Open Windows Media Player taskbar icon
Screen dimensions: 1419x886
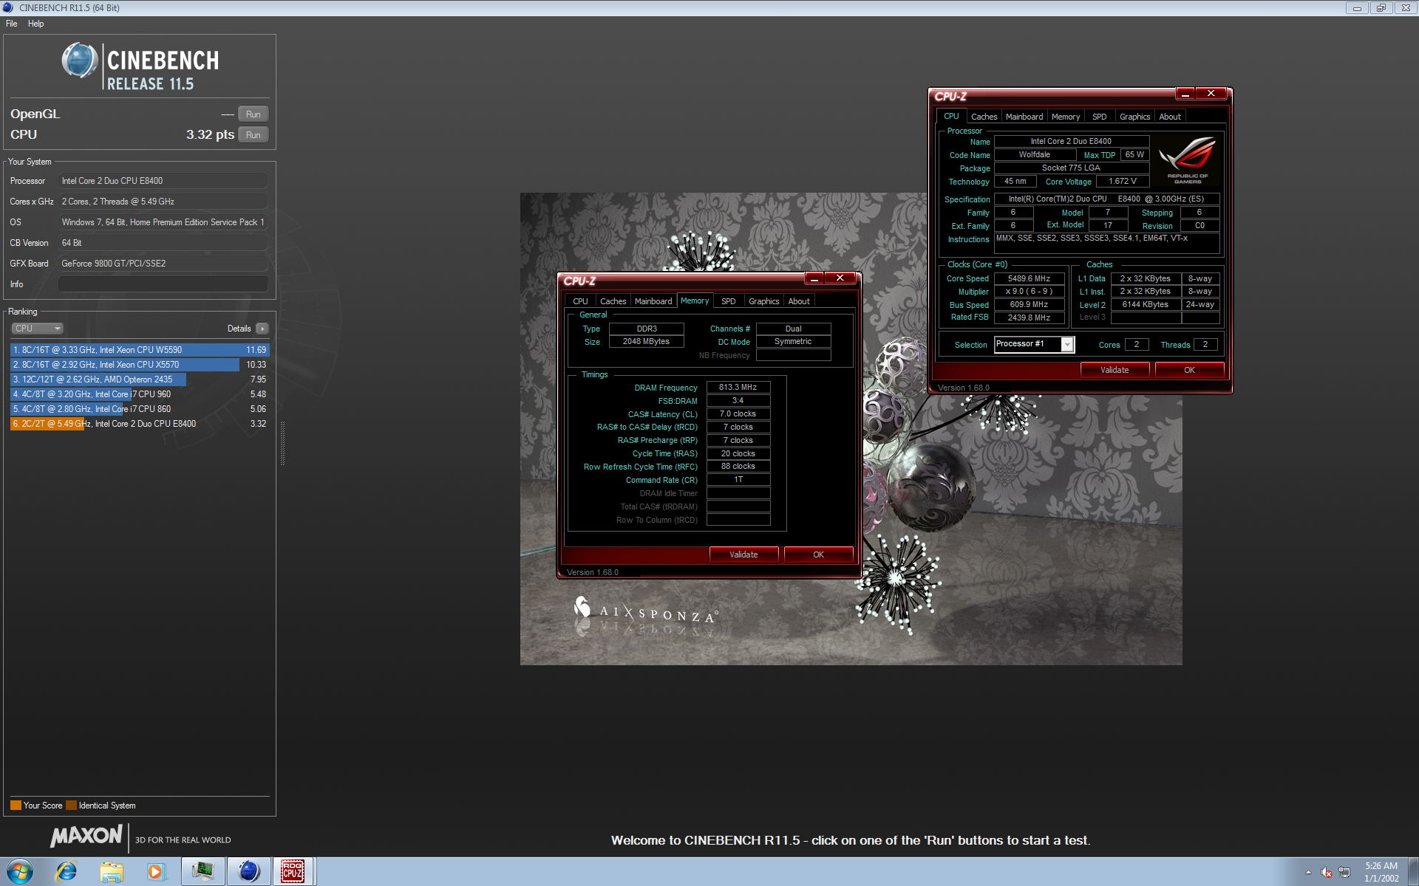[x=156, y=872]
